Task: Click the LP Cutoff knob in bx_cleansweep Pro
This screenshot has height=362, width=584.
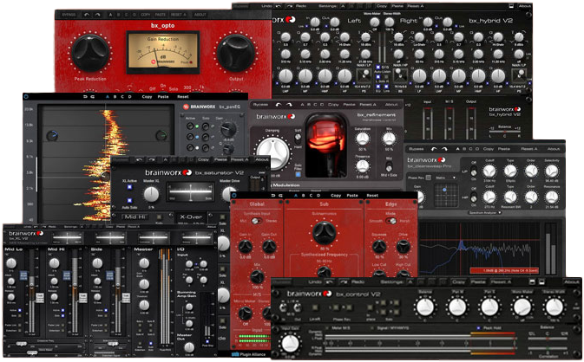Action: pyautogui.click(x=489, y=171)
